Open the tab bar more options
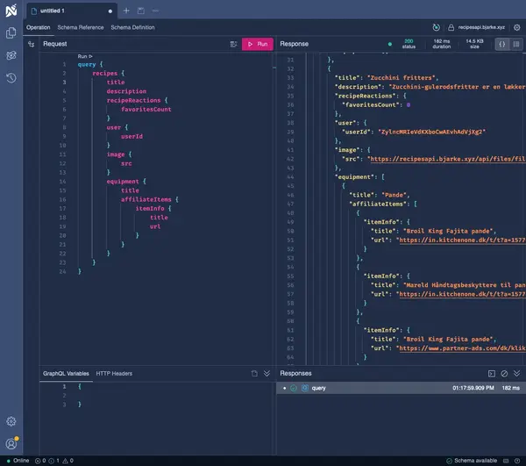 pos(155,11)
